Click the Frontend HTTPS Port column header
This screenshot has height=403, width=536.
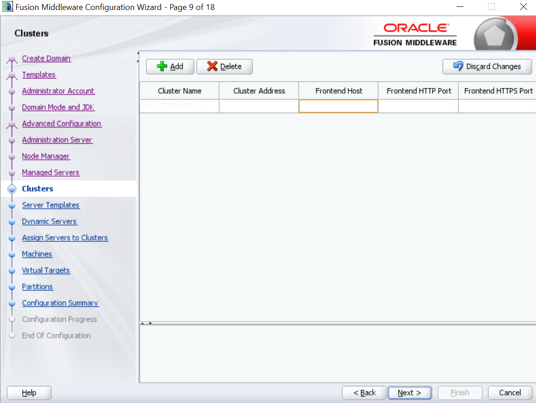pos(497,91)
